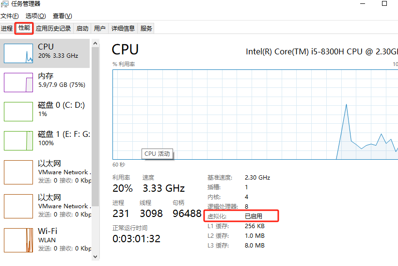Open the 详细信息 tab
Image resolution: width=398 pixels, height=266 pixels.
point(123,28)
